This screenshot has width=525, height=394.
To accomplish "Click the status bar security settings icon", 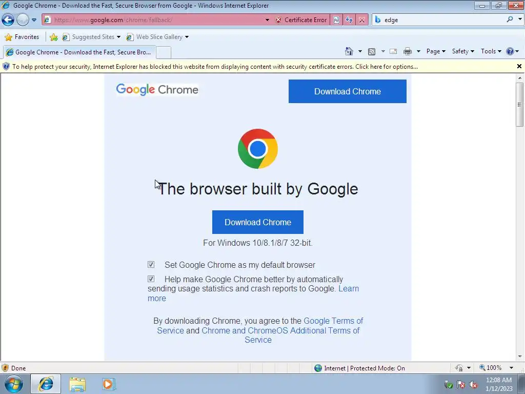I will tap(459, 368).
